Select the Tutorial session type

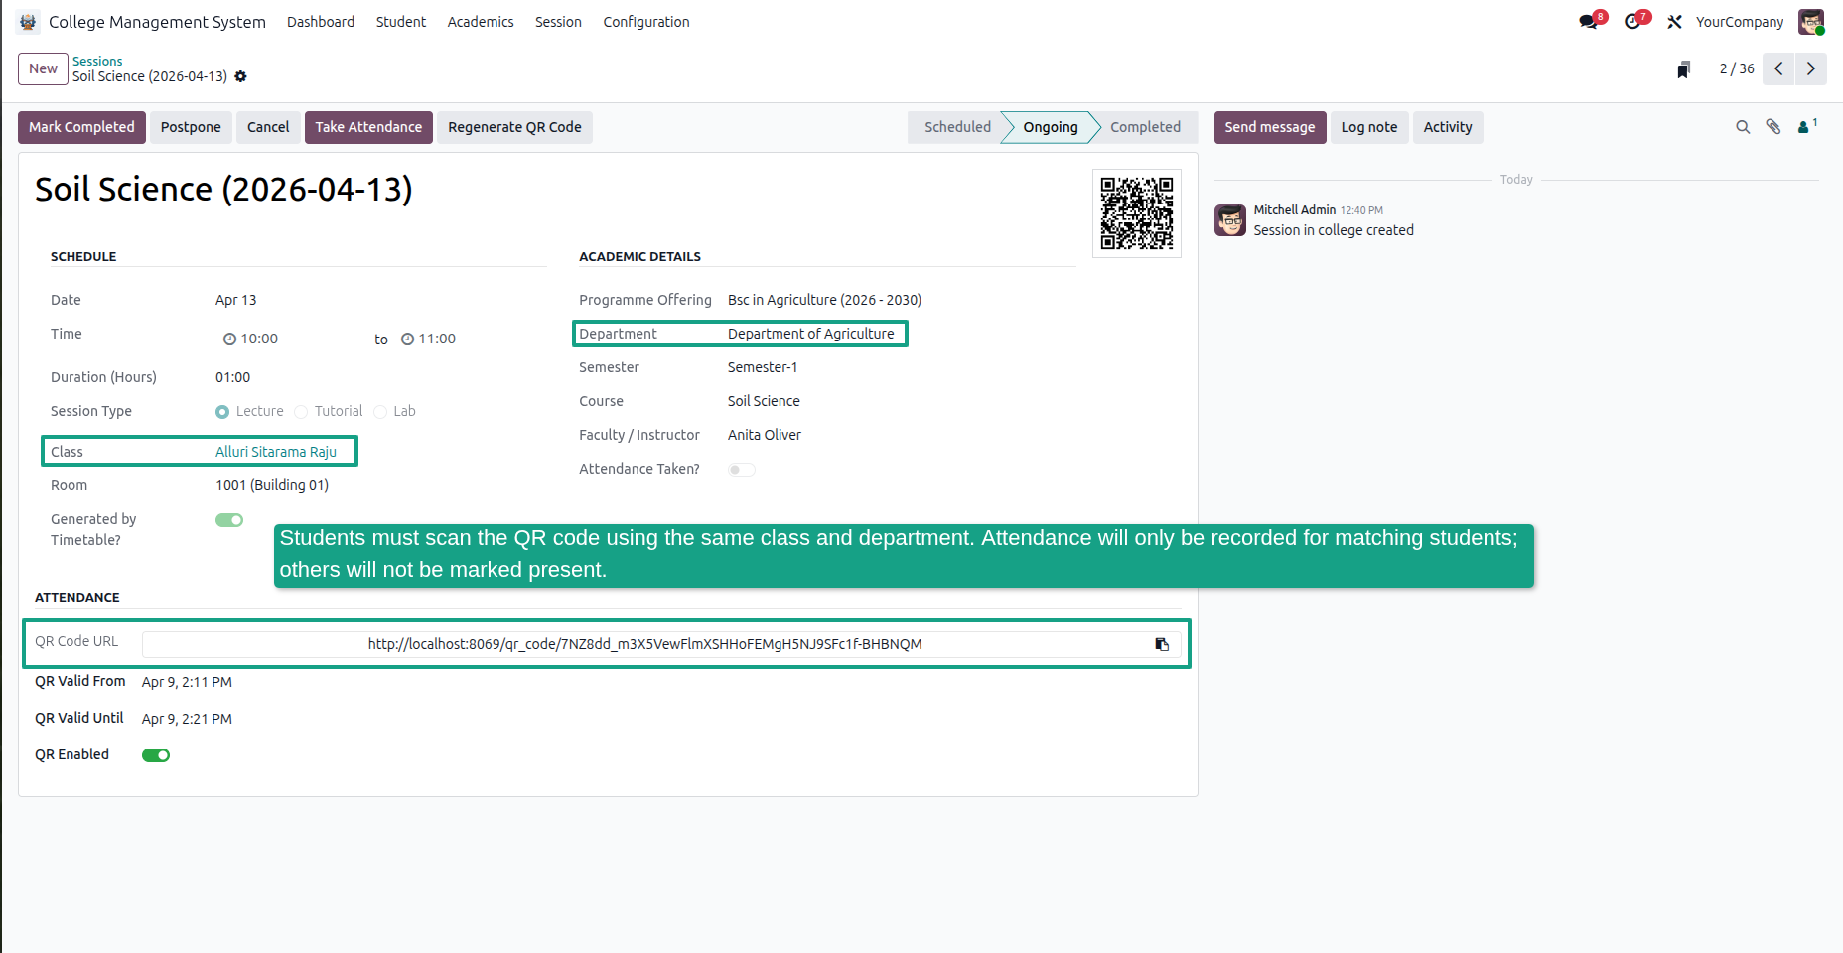(x=301, y=412)
